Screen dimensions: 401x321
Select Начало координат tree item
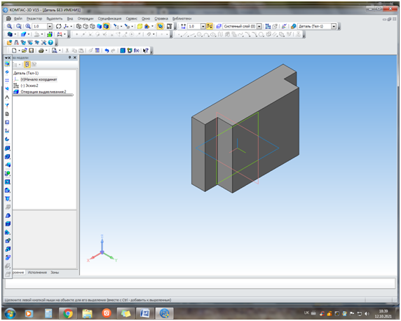(x=39, y=79)
